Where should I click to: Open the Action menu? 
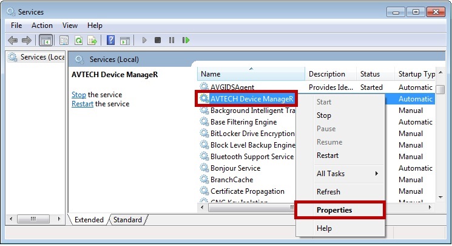click(x=42, y=26)
